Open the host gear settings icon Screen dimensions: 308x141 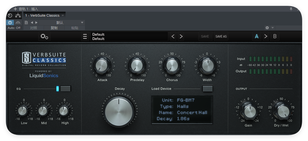tap(267, 28)
